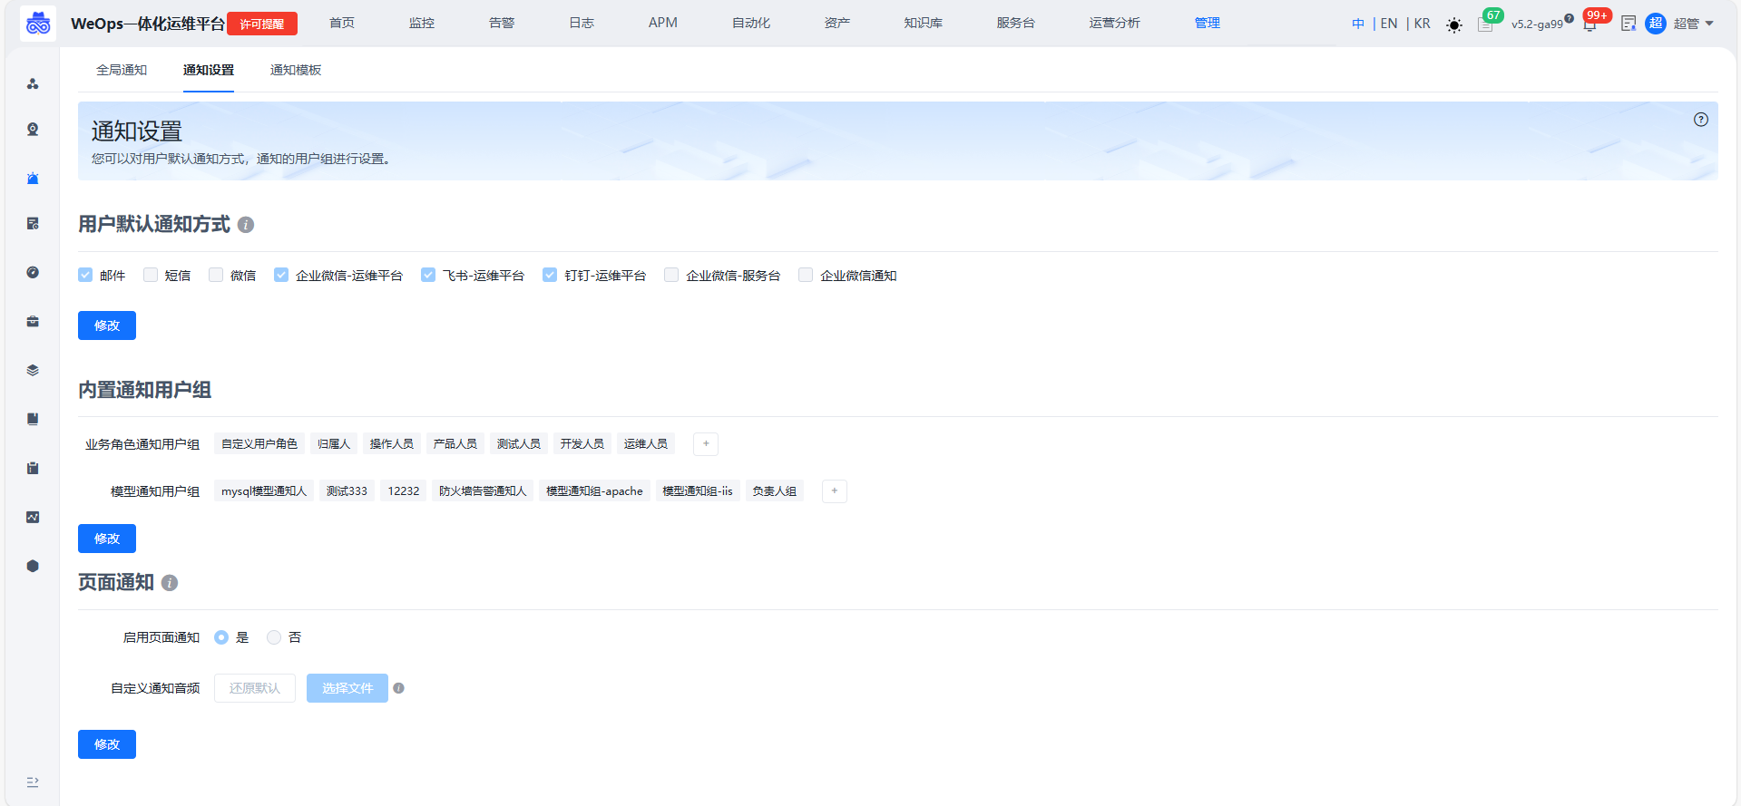Open the briefcase icon in the sidebar
This screenshot has width=1741, height=806.
point(33,322)
